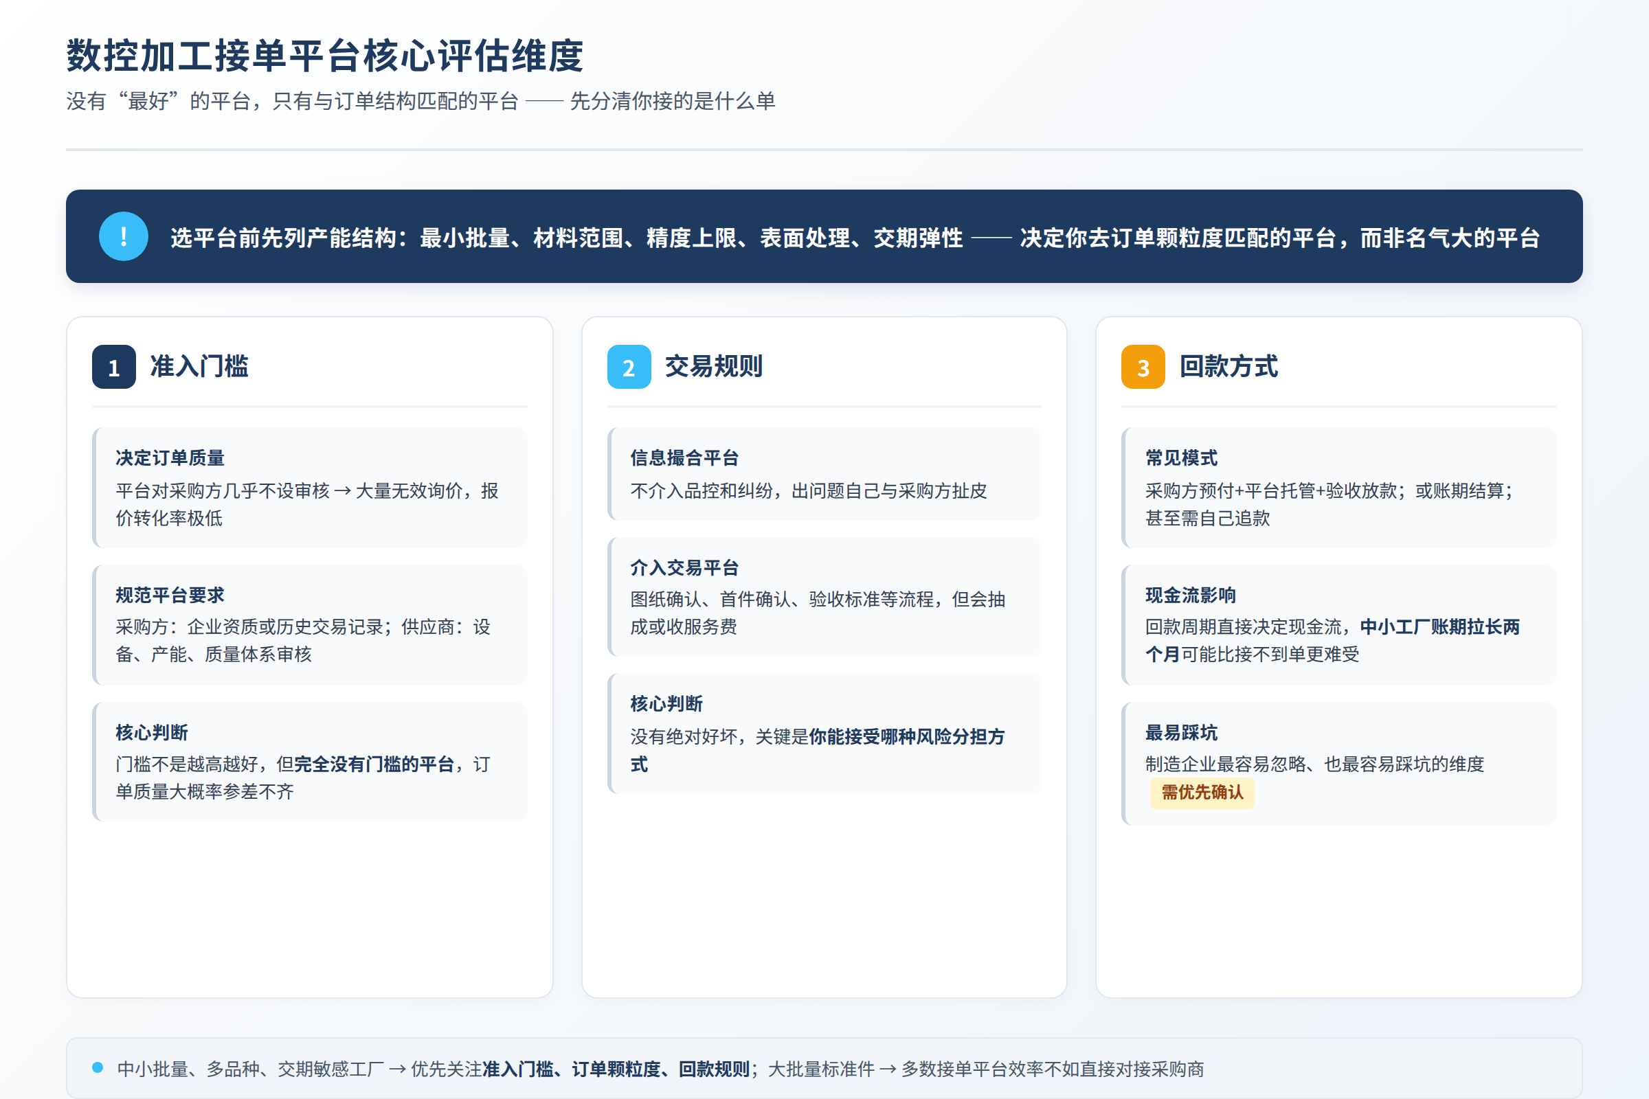Click the 介入交易平台 card title
1649x1099 pixels.
(684, 568)
